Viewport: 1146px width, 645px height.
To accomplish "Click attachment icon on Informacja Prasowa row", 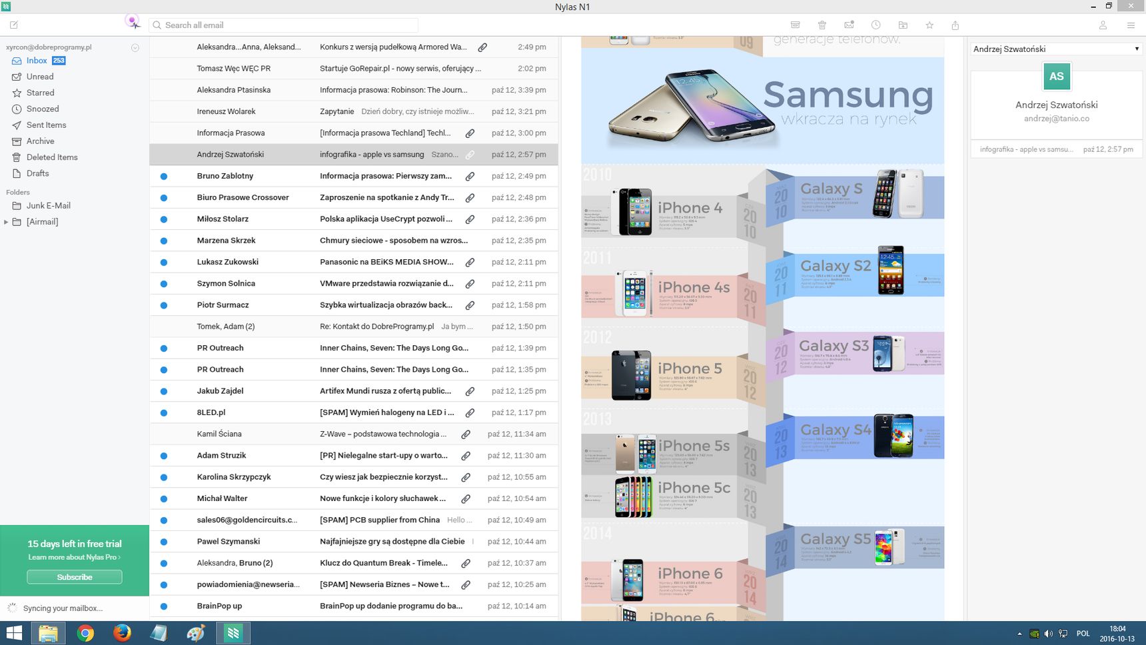I will (x=470, y=133).
